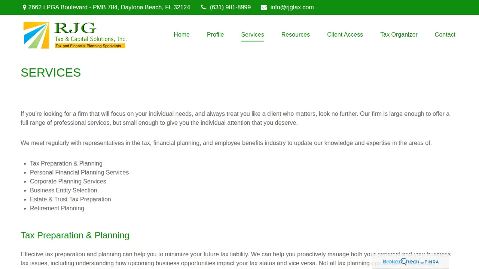Screen dimensions: 479x269
Task: Go to the Contact menu item
Action: (x=445, y=34)
